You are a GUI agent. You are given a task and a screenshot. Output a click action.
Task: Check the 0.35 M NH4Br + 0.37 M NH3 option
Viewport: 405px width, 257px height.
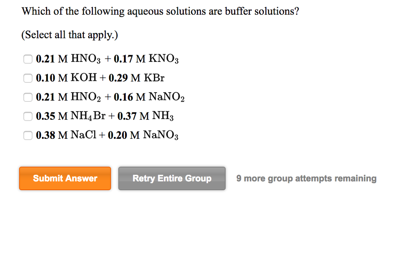[x=28, y=116]
